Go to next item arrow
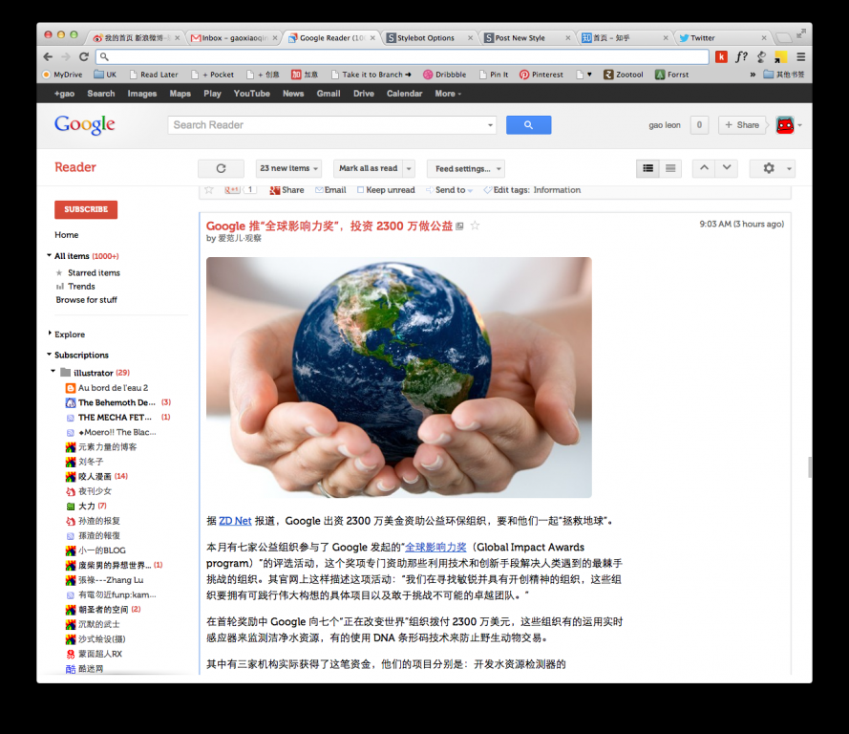 coord(727,168)
